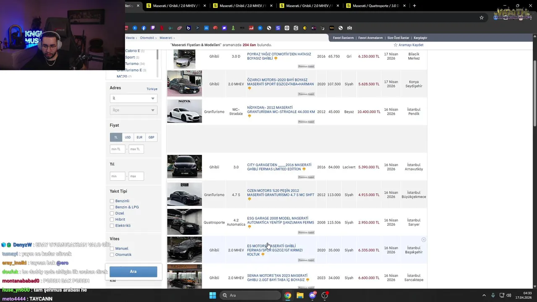This screenshot has height=302, width=537.
Task: Select the GranTurismo E category
Action: point(129,70)
